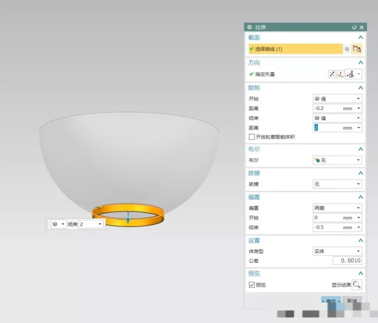
Task: Collapse the Limits group
Action: pyautogui.click(x=360, y=88)
